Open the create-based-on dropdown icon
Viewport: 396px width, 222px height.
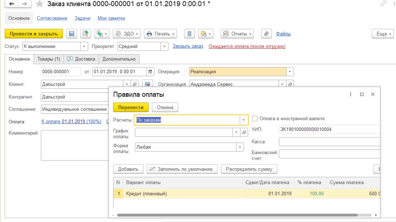pos(102,34)
